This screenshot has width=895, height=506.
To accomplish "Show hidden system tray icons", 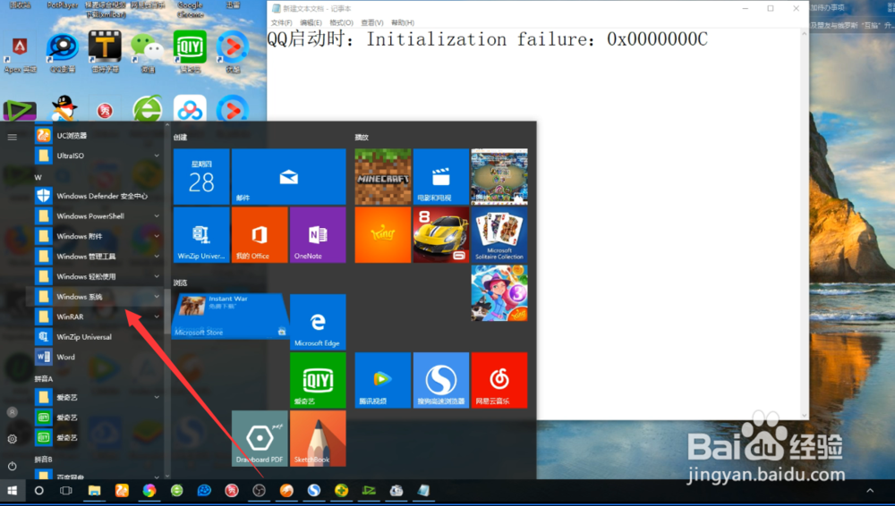I will 870,491.
